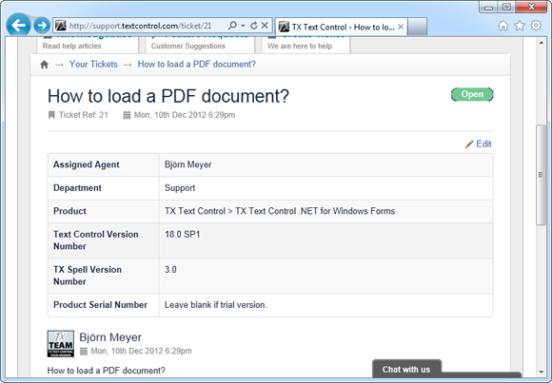Close the TX Text Control tab
Screen dimensions: 552x383
tap(401, 27)
